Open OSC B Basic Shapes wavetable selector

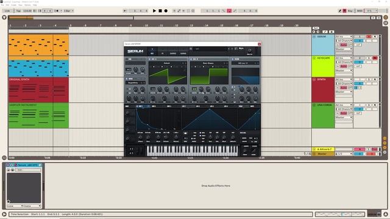pos(208,63)
